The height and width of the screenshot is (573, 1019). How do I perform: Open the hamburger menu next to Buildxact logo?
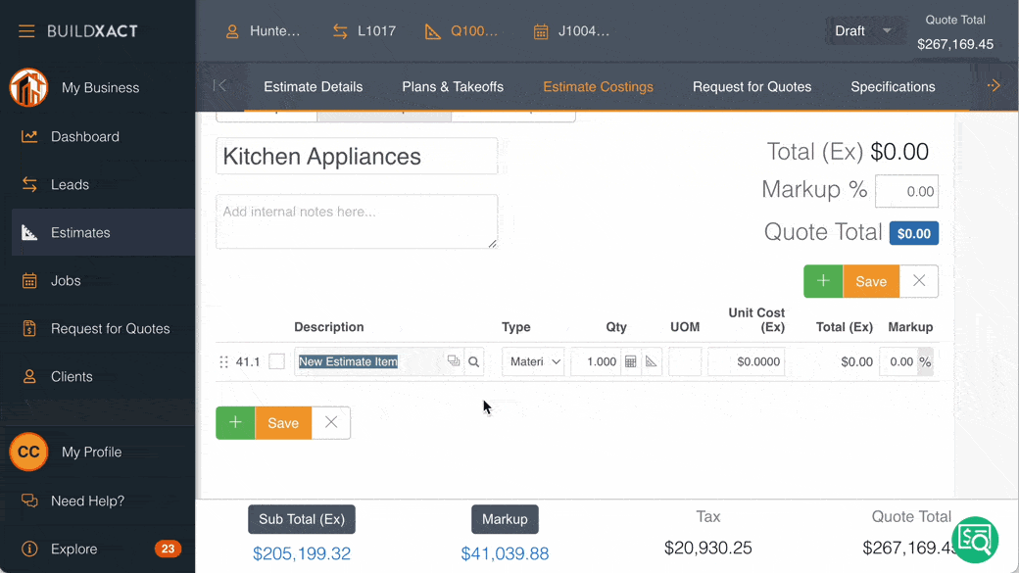(26, 31)
